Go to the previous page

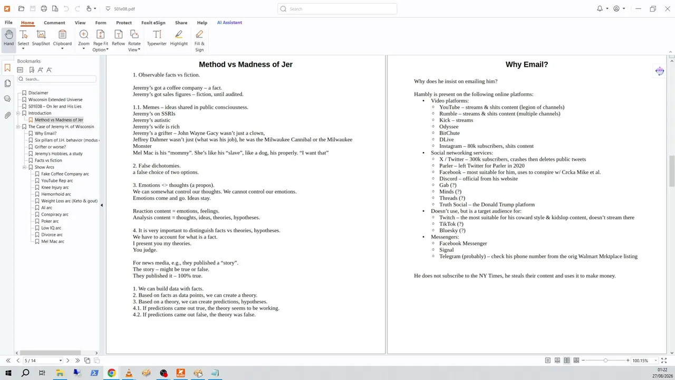click(x=18, y=360)
